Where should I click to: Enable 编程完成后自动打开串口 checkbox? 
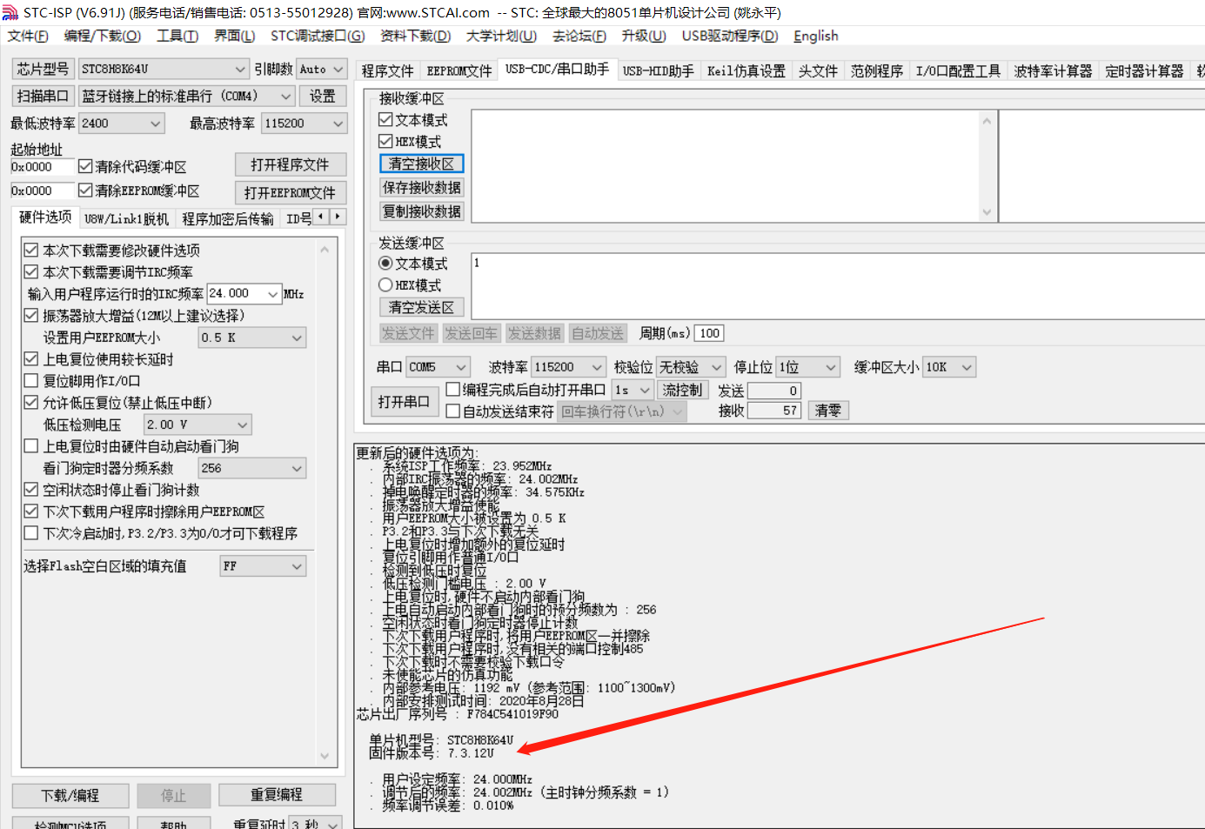pyautogui.click(x=453, y=390)
